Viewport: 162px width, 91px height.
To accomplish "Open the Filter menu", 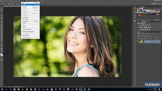I will (27, 1).
